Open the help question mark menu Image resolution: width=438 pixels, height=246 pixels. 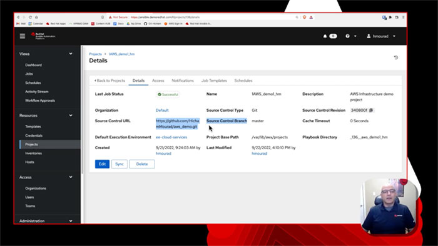tap(347, 36)
